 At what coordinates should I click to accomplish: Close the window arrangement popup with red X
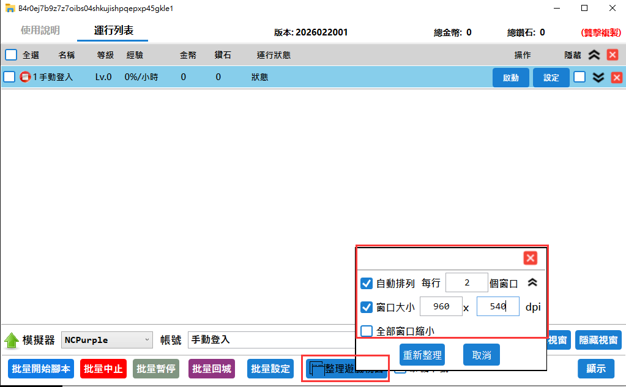click(530, 258)
